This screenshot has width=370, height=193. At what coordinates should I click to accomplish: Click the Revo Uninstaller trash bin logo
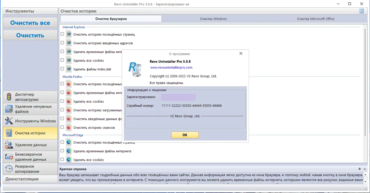(x=135, y=69)
